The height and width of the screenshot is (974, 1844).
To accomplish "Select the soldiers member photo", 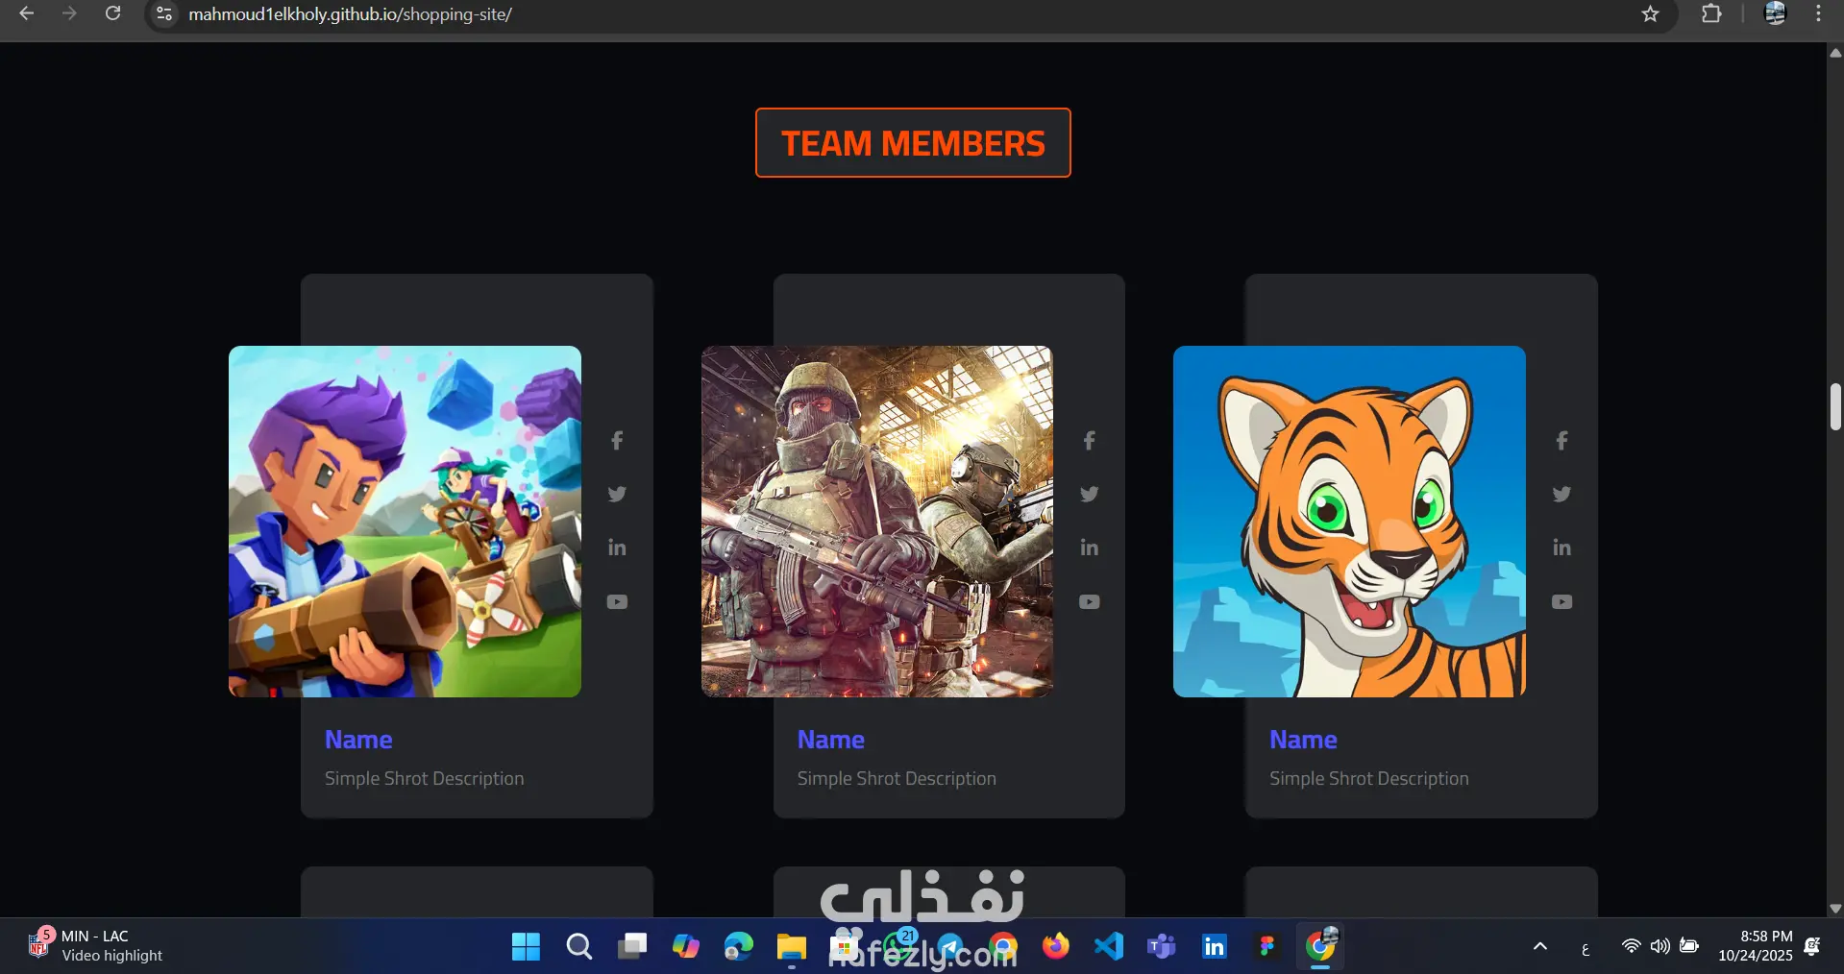I will click(x=877, y=522).
